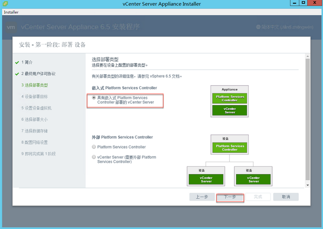Viewport: 323px width, 229px height.
Task: Minimize the installer window
Action: tap(295, 3)
